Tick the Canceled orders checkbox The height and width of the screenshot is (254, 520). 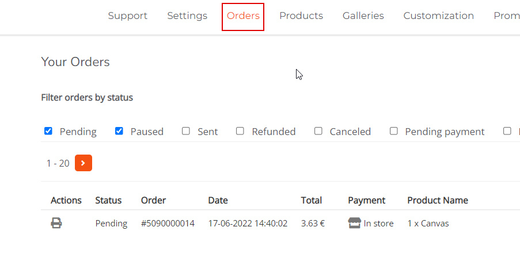[318, 131]
